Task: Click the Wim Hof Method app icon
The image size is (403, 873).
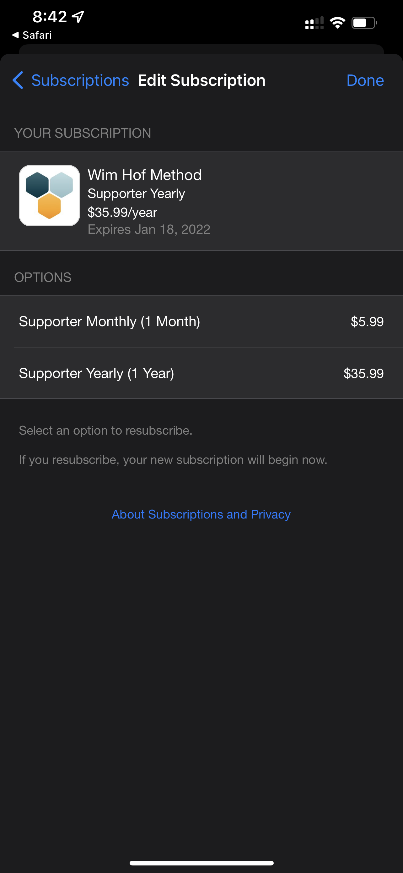Action: [49, 195]
